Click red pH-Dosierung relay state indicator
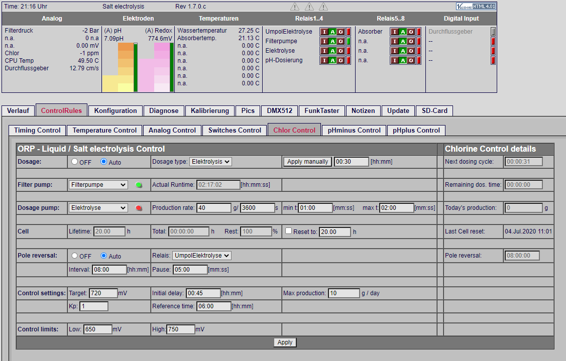 click(x=349, y=60)
